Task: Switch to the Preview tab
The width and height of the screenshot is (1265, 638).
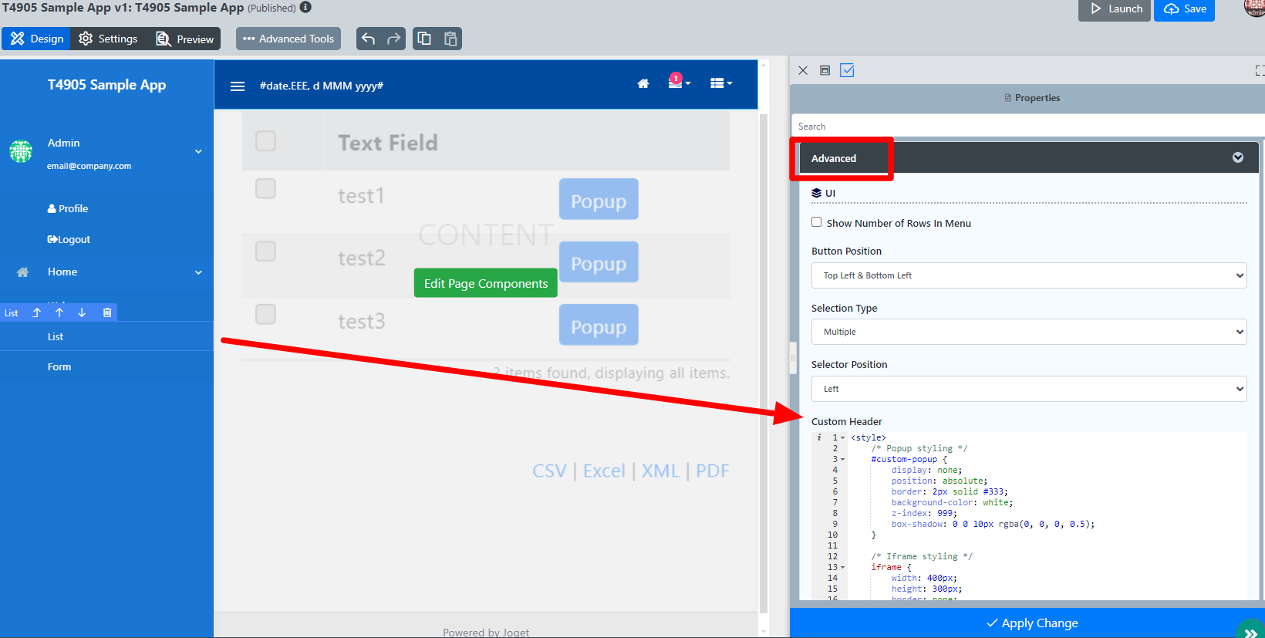Action: [185, 39]
